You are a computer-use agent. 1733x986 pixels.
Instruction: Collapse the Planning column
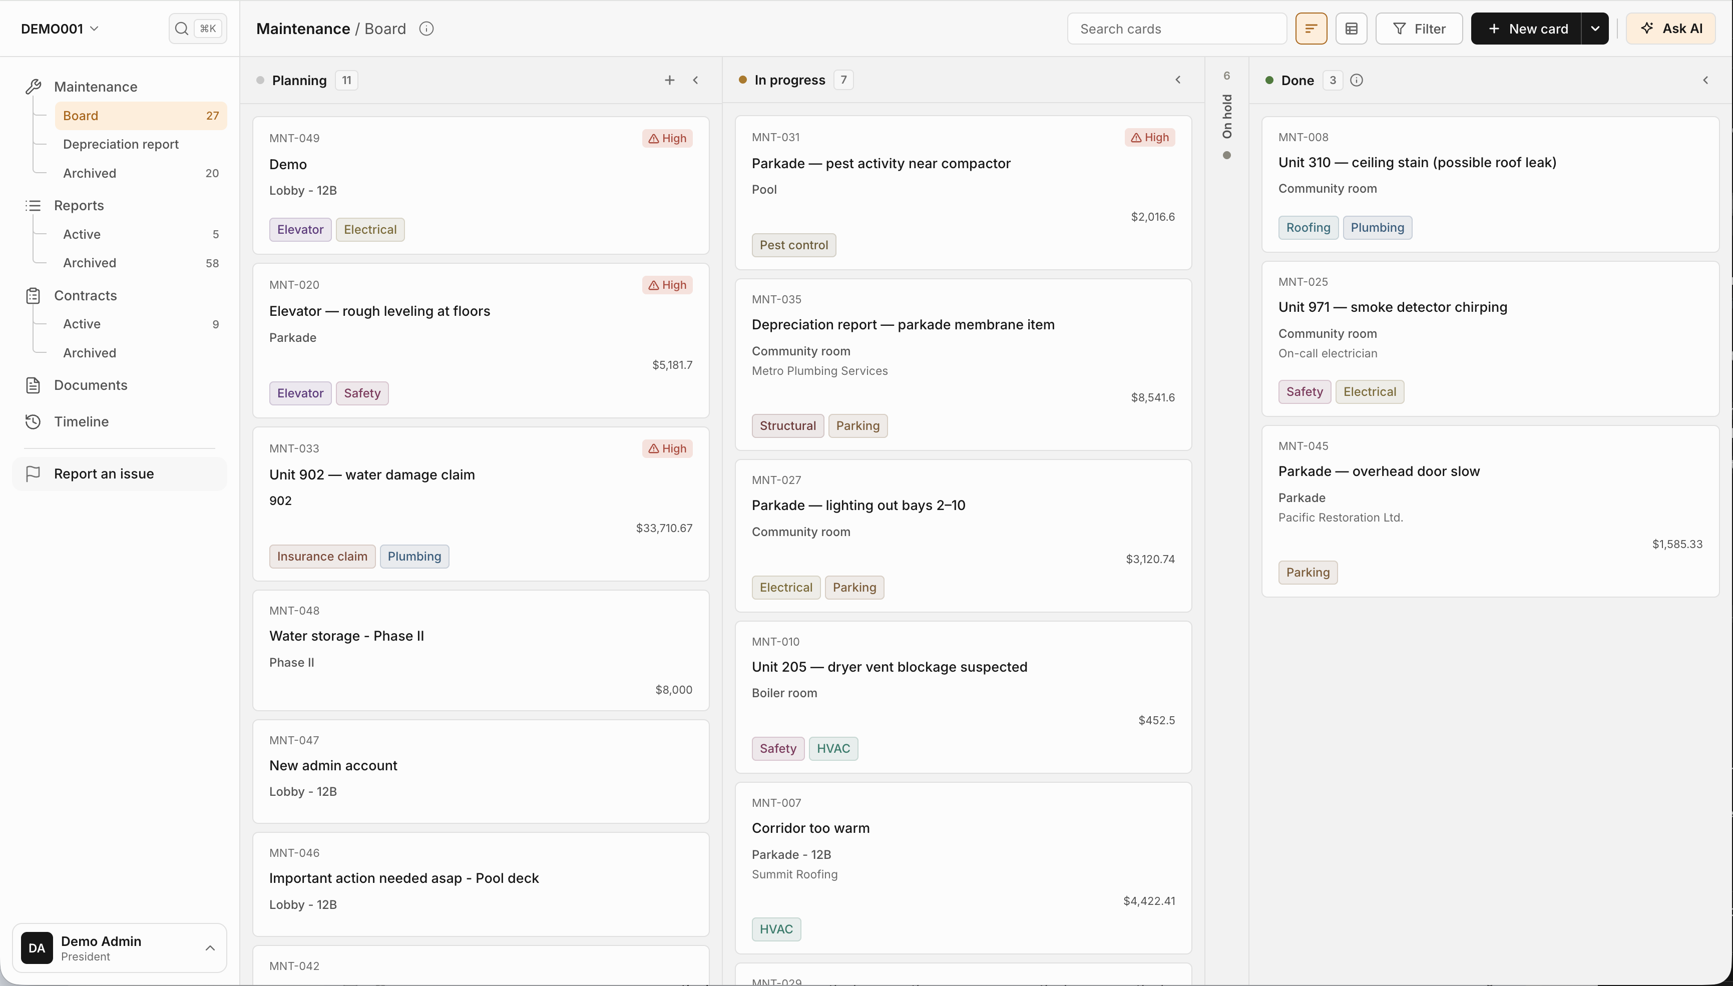pyautogui.click(x=695, y=80)
